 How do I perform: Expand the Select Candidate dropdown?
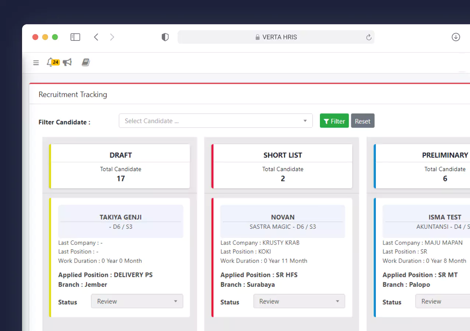(x=216, y=121)
